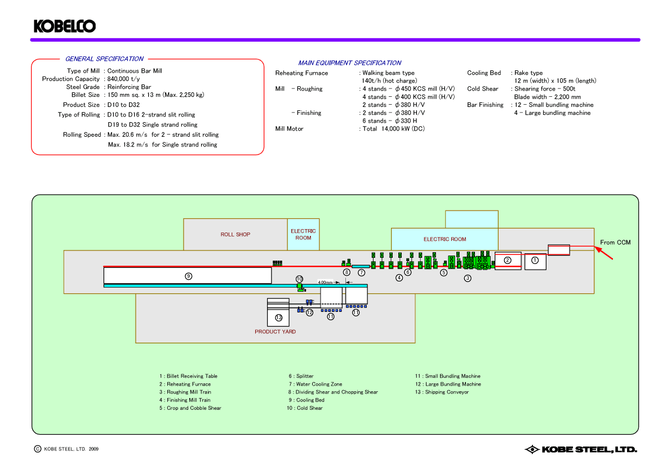Click legend entry 5 : Crop and Cobble Shear
This screenshot has width=671, height=474.
190,408
